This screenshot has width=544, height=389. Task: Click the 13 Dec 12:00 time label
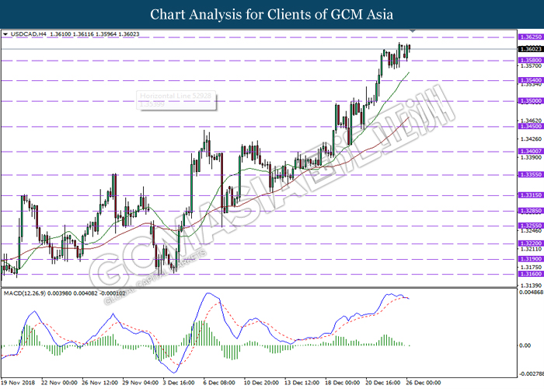(x=302, y=383)
